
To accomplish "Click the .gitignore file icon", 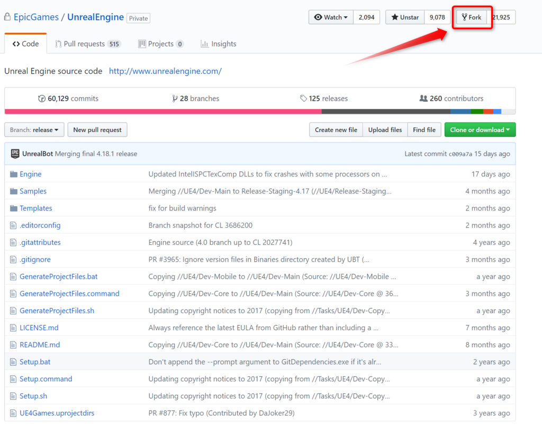I will (13, 259).
